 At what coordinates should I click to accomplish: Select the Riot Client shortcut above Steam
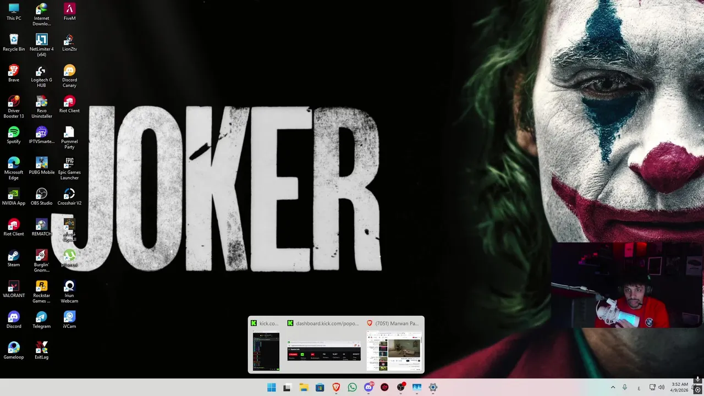point(14,228)
